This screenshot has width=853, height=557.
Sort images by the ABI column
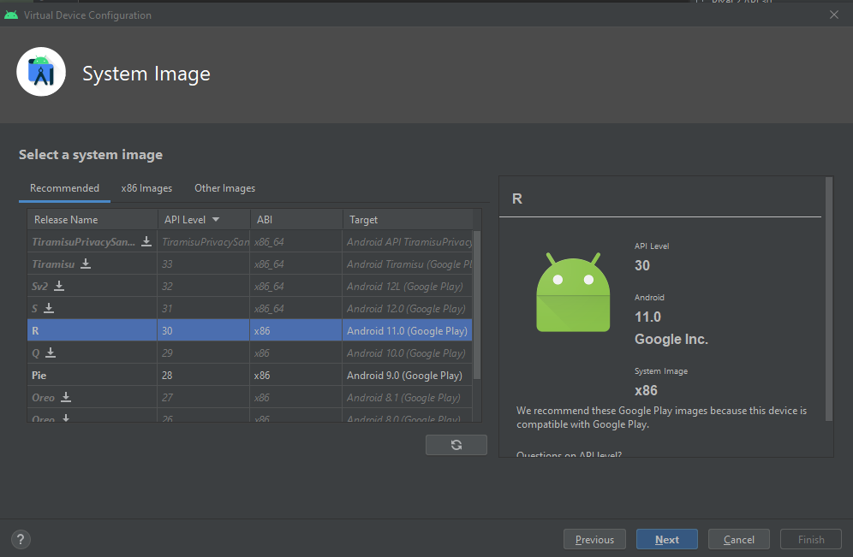pos(264,219)
